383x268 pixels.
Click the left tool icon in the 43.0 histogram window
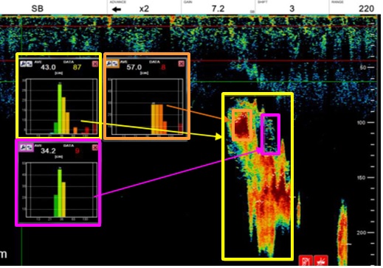click(x=24, y=64)
